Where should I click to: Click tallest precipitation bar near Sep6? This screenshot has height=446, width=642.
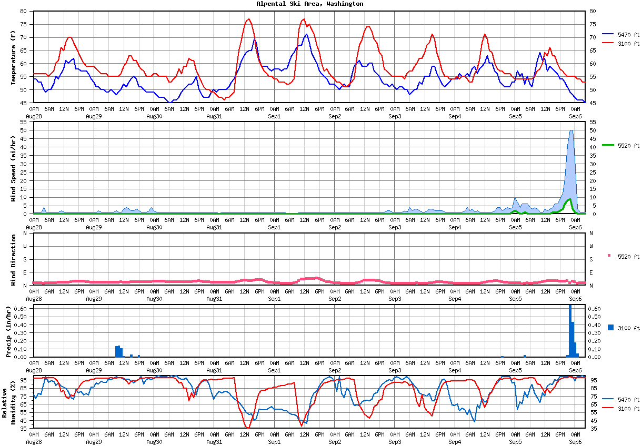click(x=570, y=331)
